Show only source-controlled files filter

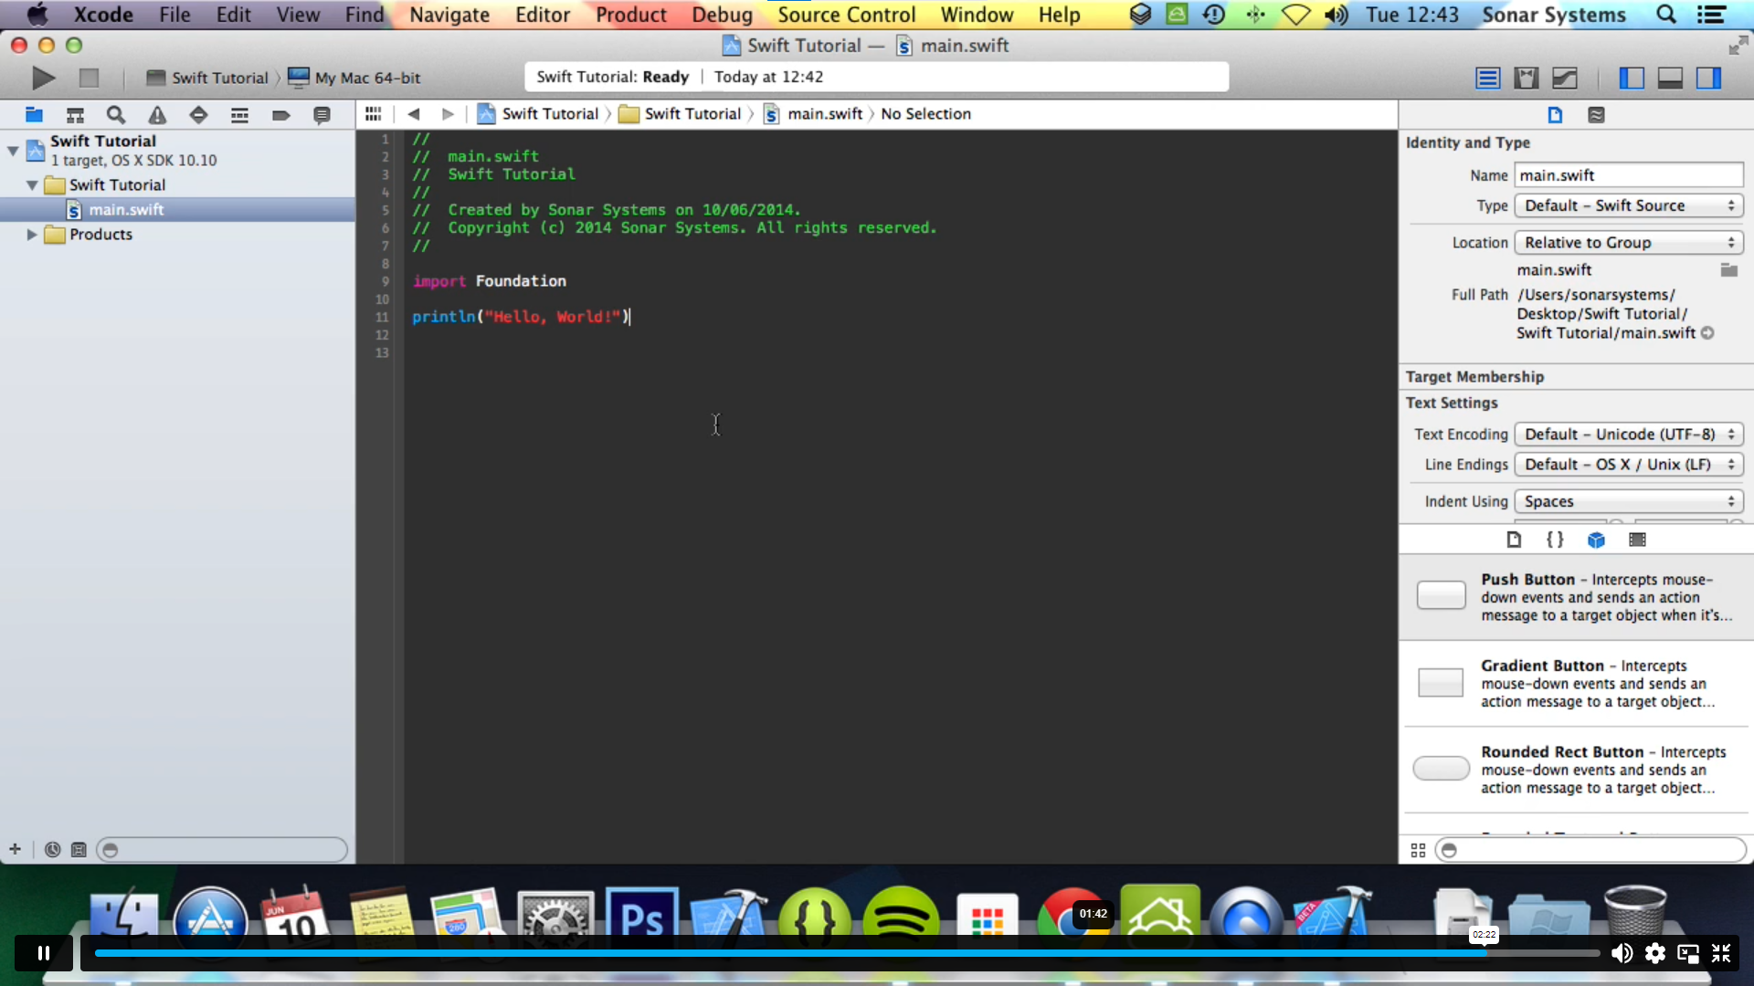click(79, 849)
